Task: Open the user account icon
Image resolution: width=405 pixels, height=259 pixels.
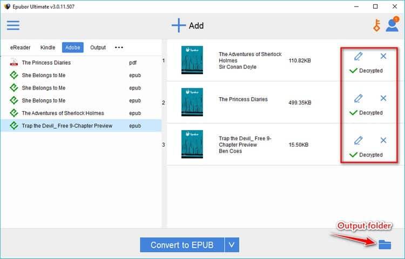Action: 393,24
